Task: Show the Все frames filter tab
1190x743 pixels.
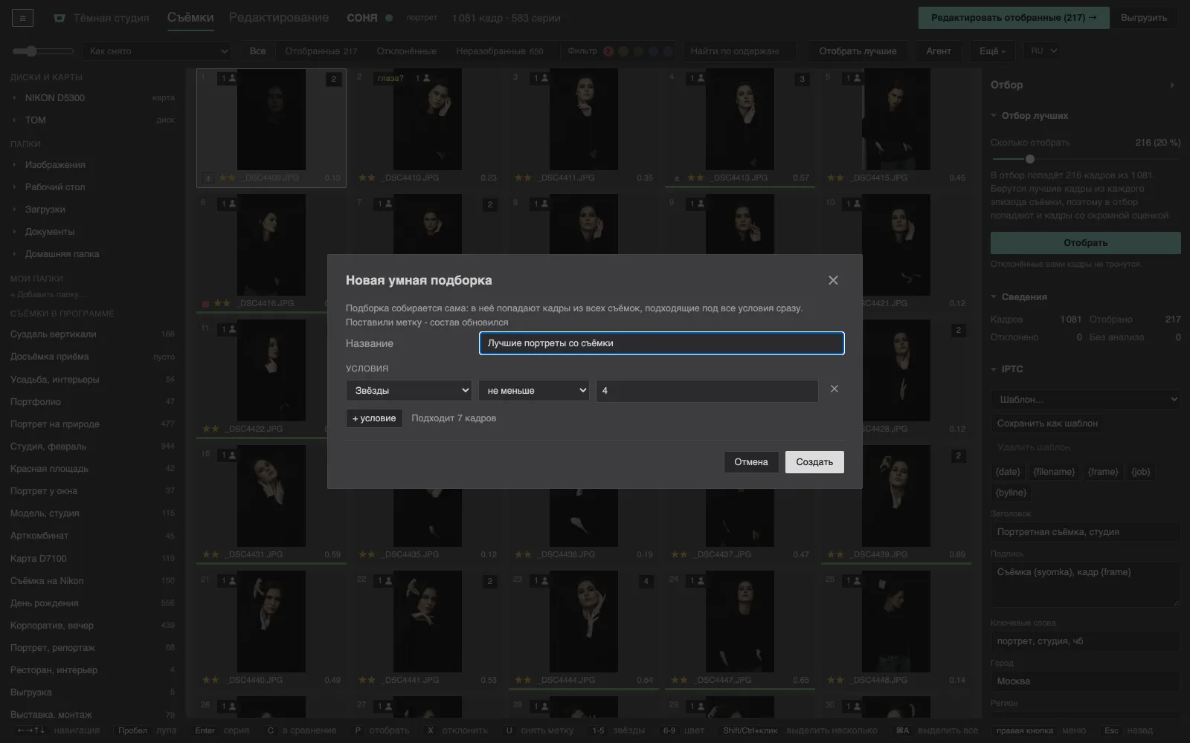Action: pos(258,51)
